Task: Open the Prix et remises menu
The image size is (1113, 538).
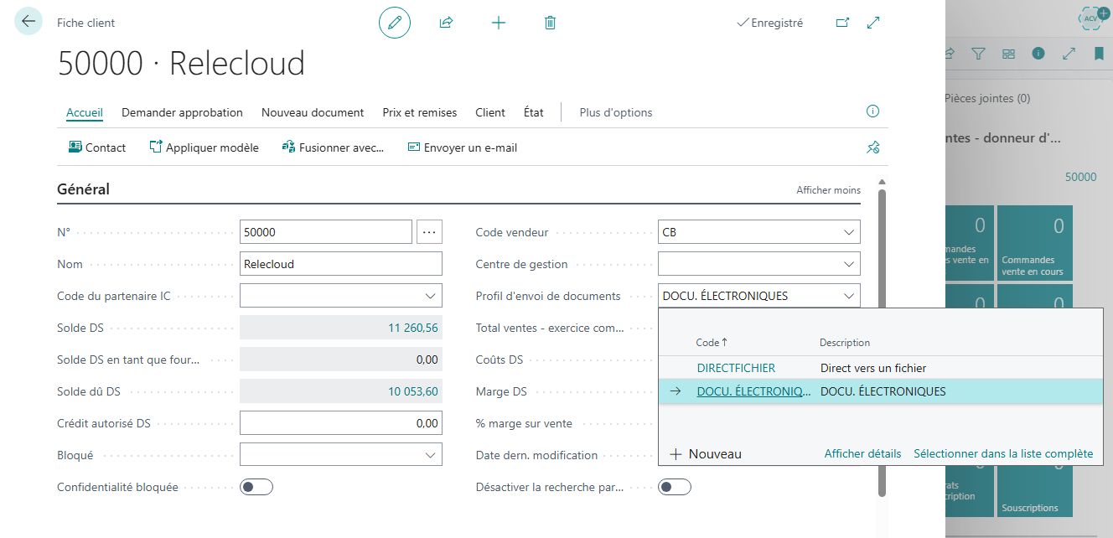Action: (419, 112)
